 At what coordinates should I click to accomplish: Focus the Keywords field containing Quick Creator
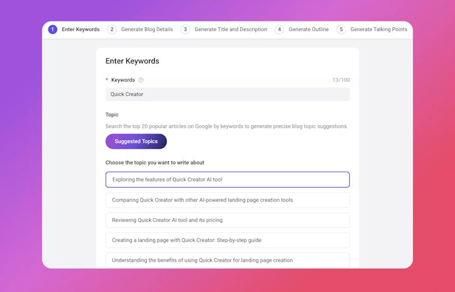coord(227,94)
